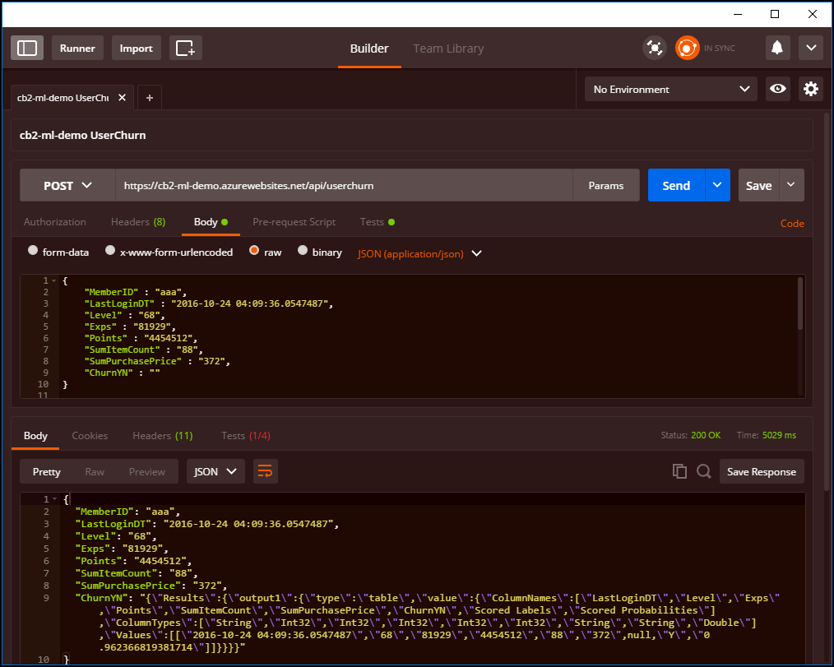Click the "Points" line in response body
Viewport: 834px width, 667px height.
[x=133, y=561]
